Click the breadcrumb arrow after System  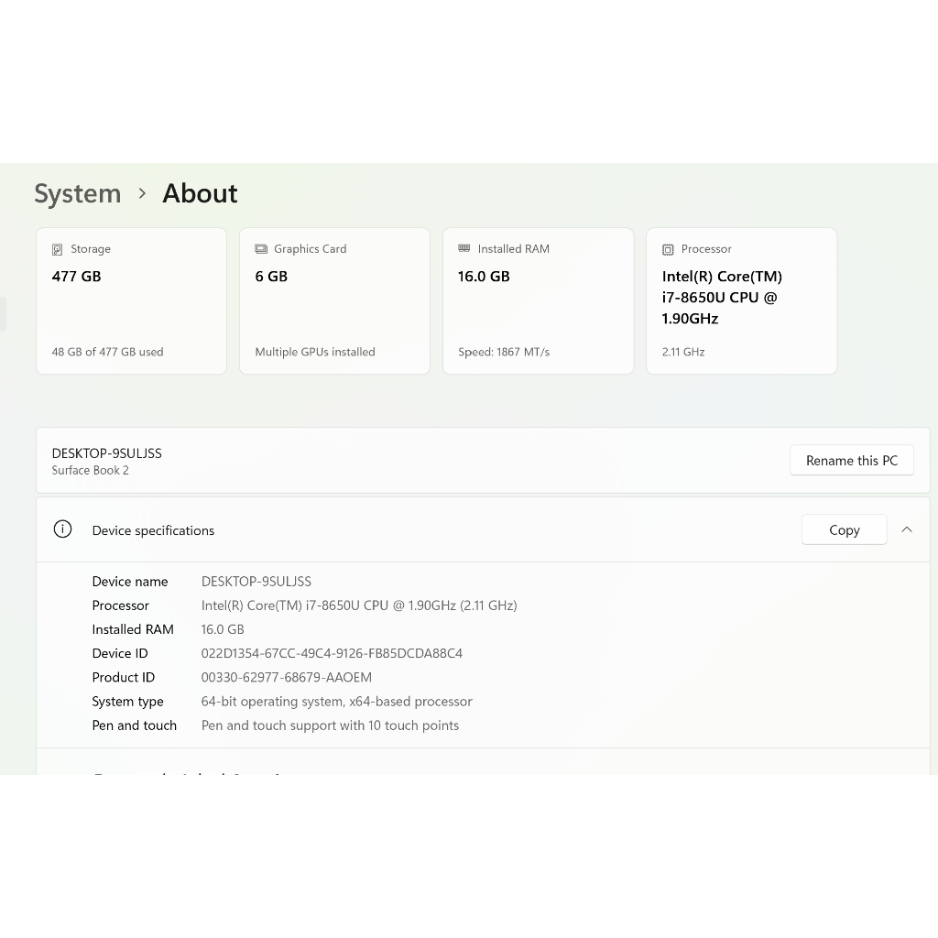[x=142, y=193]
